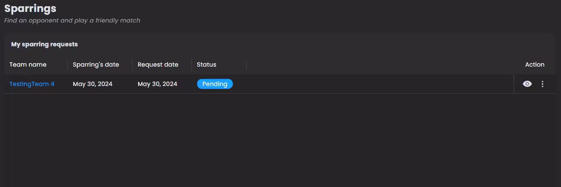Click the column divider after Sparring's date header

point(132,65)
